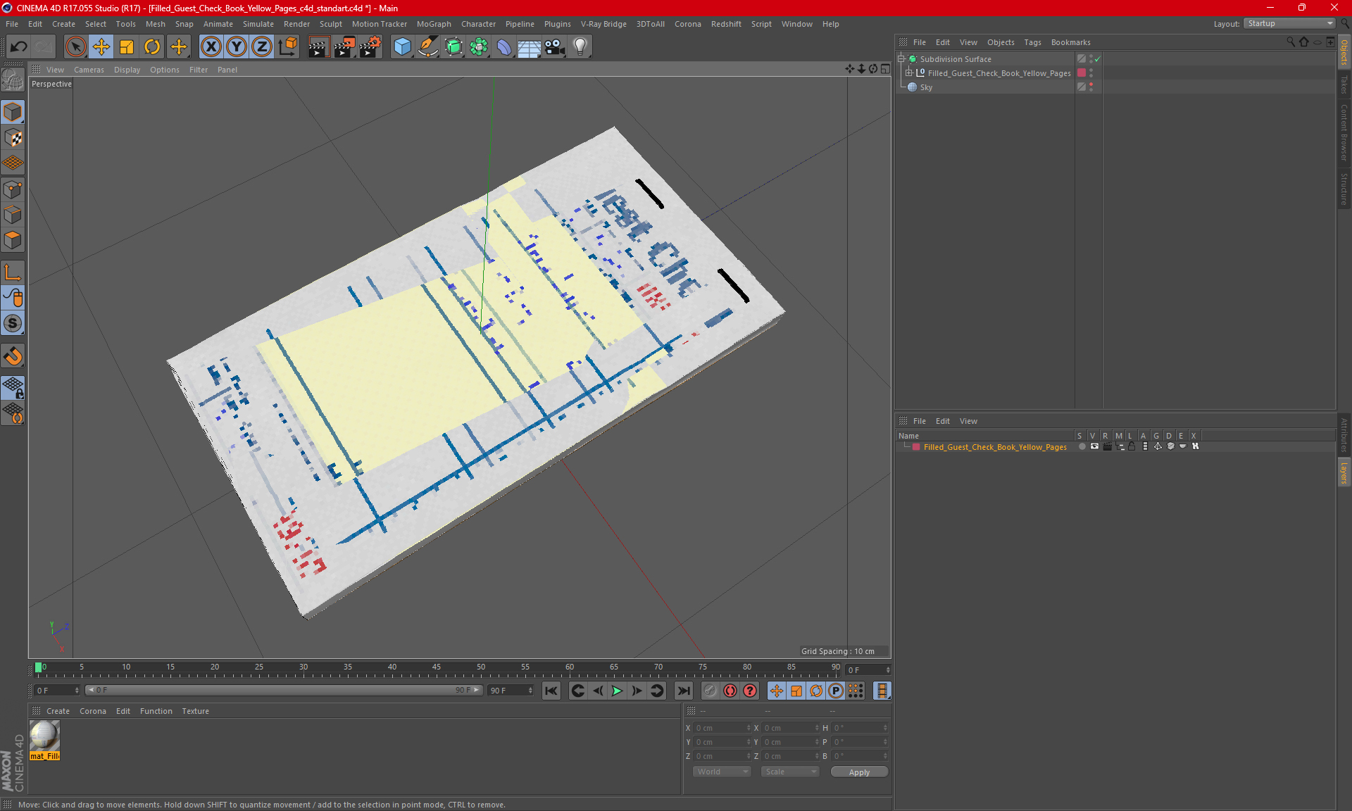This screenshot has height=811, width=1352.
Task: Activate the Scale tool
Action: tap(127, 47)
